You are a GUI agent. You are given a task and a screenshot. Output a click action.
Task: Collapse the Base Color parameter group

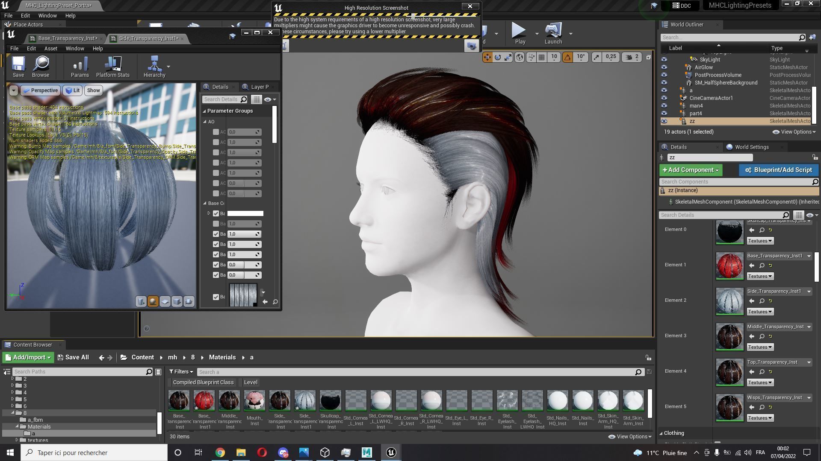[x=205, y=203]
